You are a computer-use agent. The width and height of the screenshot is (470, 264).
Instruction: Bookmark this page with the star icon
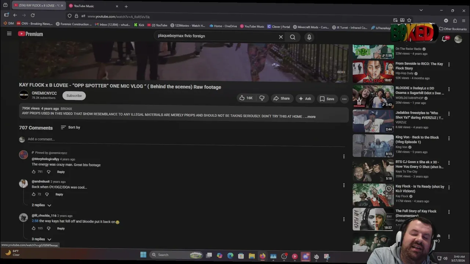pyautogui.click(x=409, y=20)
